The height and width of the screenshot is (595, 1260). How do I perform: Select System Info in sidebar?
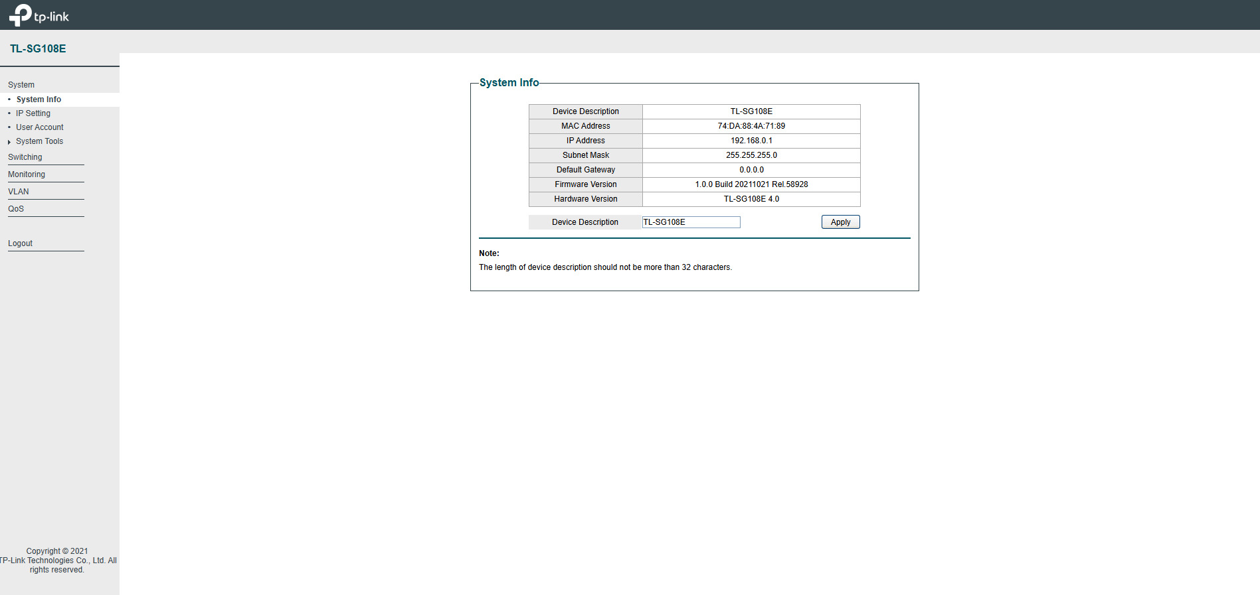tap(39, 99)
